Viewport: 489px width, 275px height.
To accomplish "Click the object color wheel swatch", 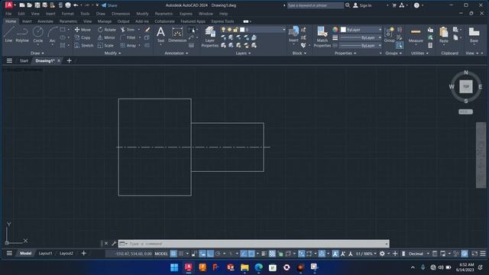I will [x=335, y=30].
